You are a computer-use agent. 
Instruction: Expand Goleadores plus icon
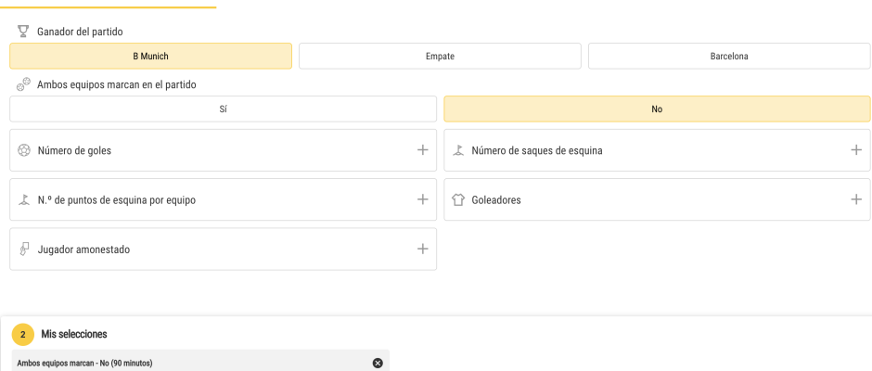[x=856, y=199]
